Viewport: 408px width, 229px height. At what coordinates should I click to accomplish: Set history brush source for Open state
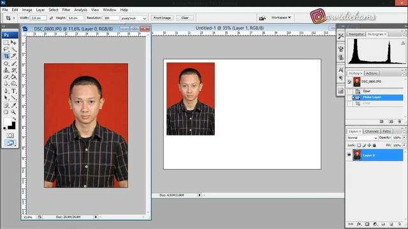(x=349, y=91)
